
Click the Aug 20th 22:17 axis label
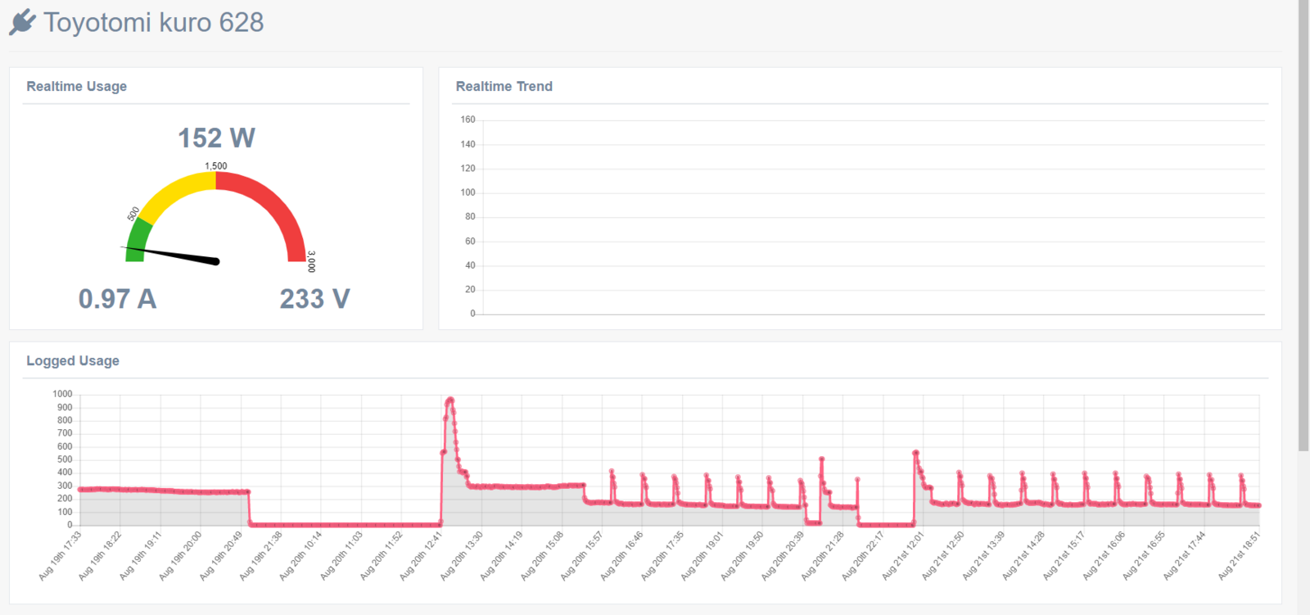863,556
